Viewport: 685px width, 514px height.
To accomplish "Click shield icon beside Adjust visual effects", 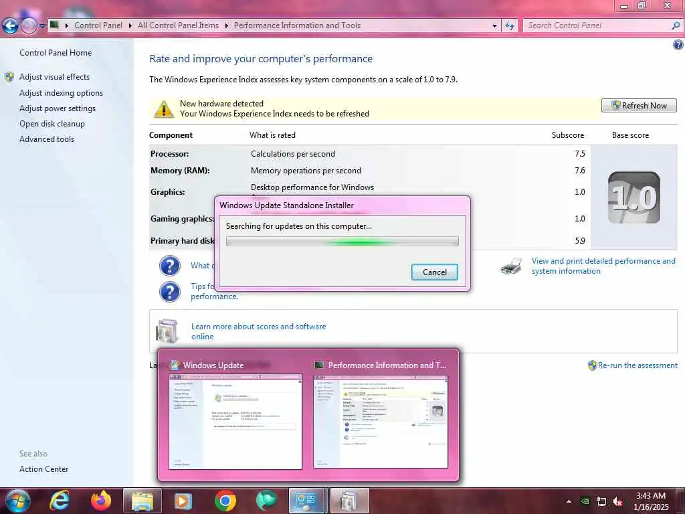I will pos(9,78).
